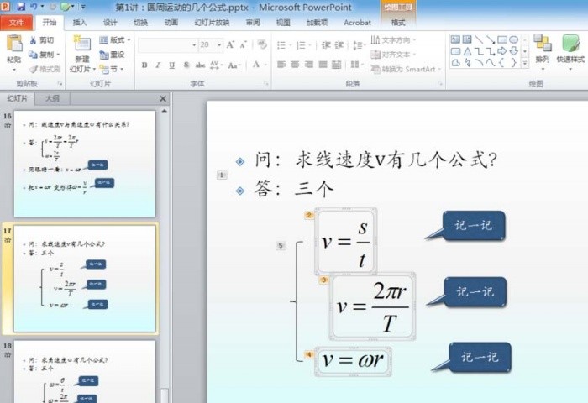
Task: Open the 插入 ribbon tab
Action: (80, 23)
